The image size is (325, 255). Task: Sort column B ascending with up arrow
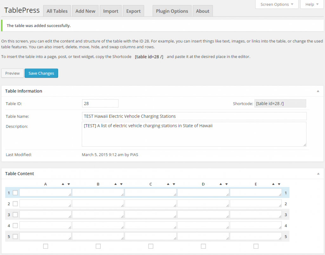pos(116,184)
